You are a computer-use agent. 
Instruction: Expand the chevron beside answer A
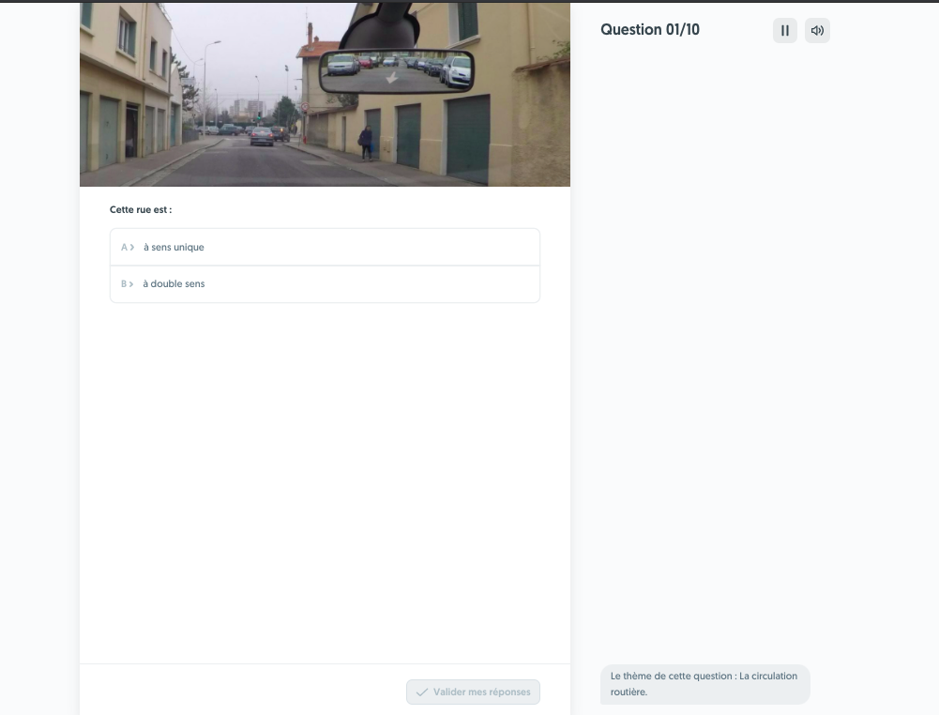tap(130, 247)
